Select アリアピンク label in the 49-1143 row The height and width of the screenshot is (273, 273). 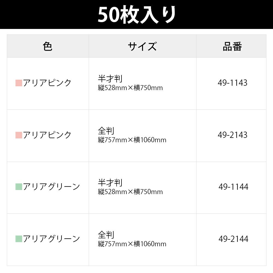coord(47,83)
